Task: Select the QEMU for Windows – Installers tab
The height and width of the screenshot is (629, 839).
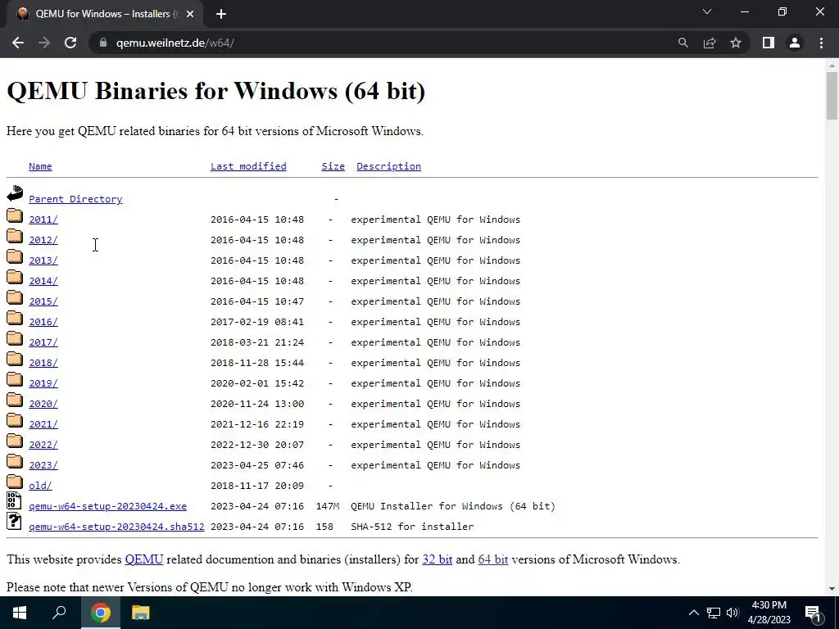Action: (105, 14)
